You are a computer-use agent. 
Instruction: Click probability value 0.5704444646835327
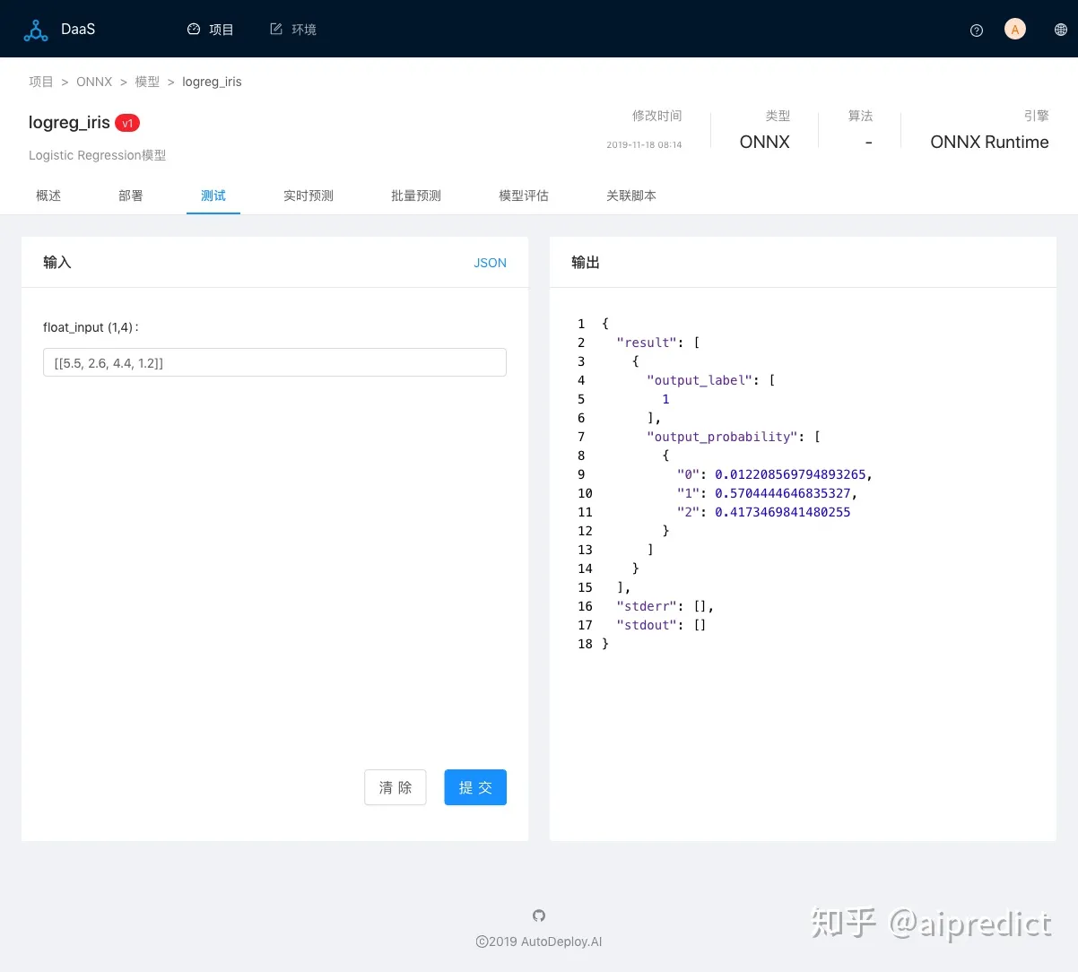click(x=783, y=493)
